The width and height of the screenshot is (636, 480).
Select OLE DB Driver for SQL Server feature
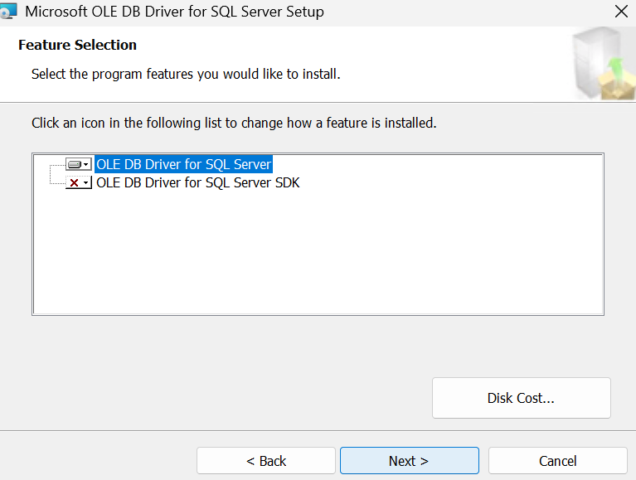pos(184,164)
